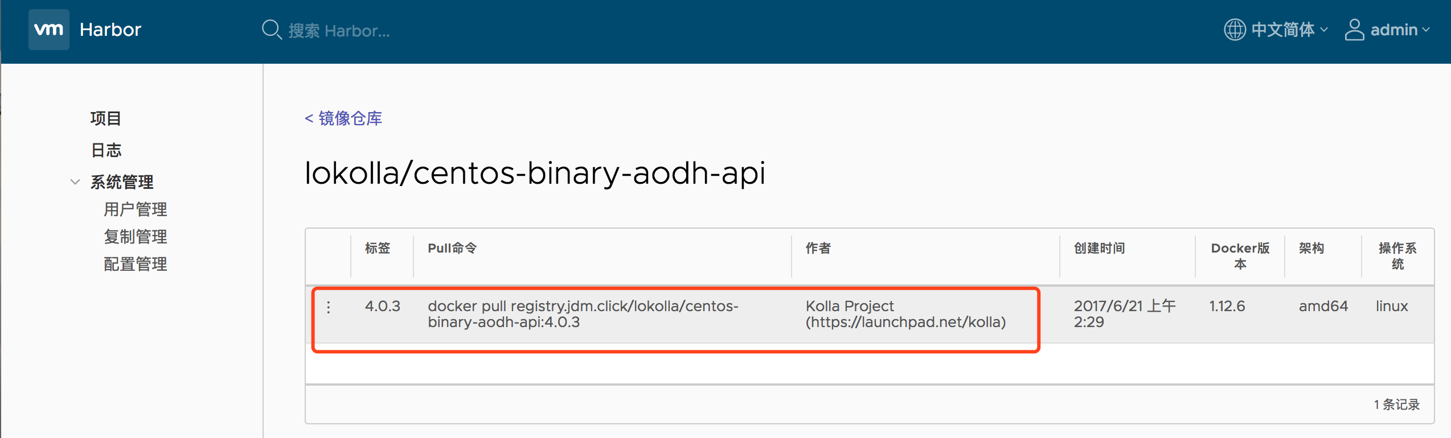Sort by the 标签 column header
Screen dimensions: 1451x438
tap(378, 248)
